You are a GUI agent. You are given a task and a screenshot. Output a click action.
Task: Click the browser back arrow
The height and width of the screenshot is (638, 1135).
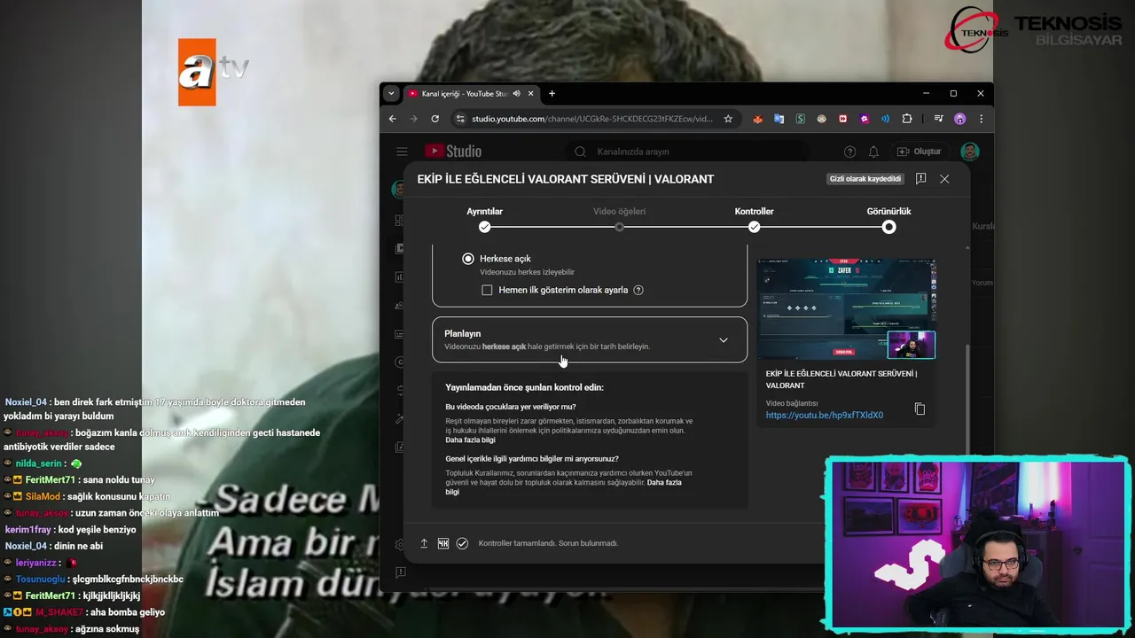coord(393,119)
